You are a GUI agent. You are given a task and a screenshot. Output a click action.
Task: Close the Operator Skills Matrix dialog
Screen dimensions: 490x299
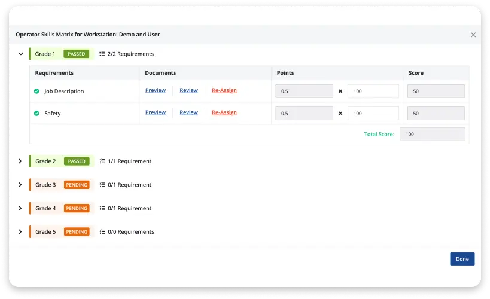coord(473,35)
